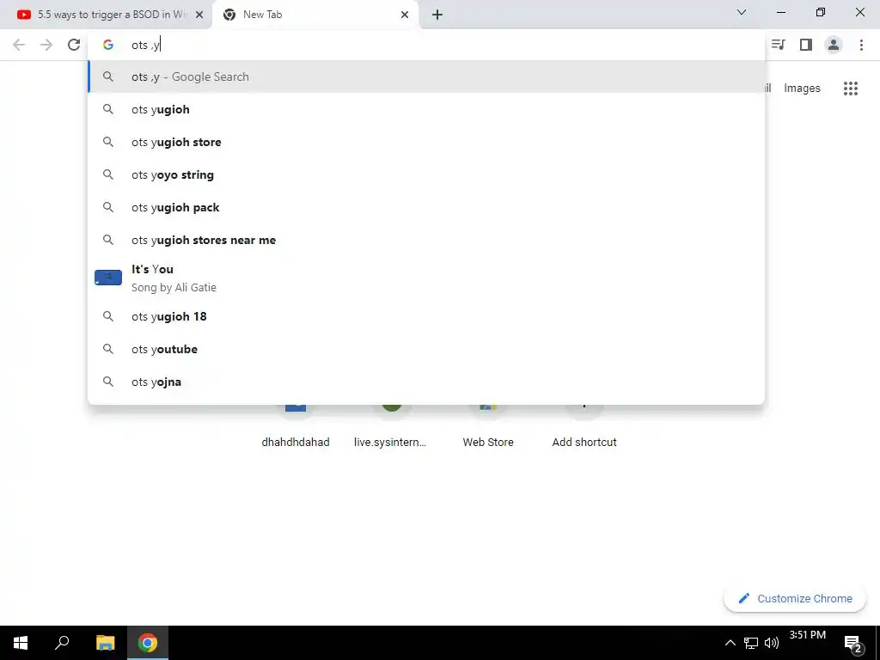The image size is (880, 660).
Task: Open the notification center icon
Action: 853,643
